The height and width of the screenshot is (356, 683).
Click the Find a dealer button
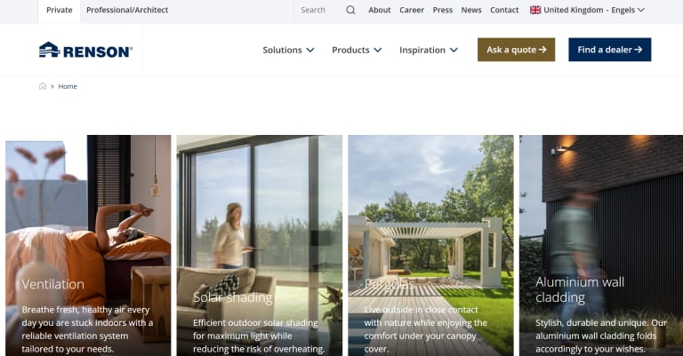click(x=610, y=50)
